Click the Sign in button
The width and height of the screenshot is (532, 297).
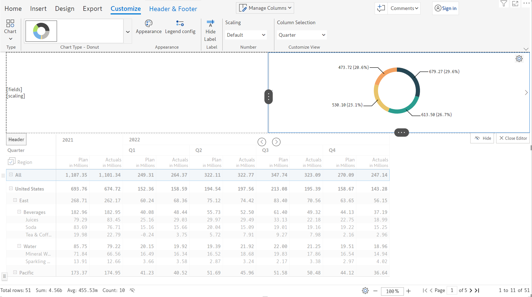pyautogui.click(x=445, y=8)
